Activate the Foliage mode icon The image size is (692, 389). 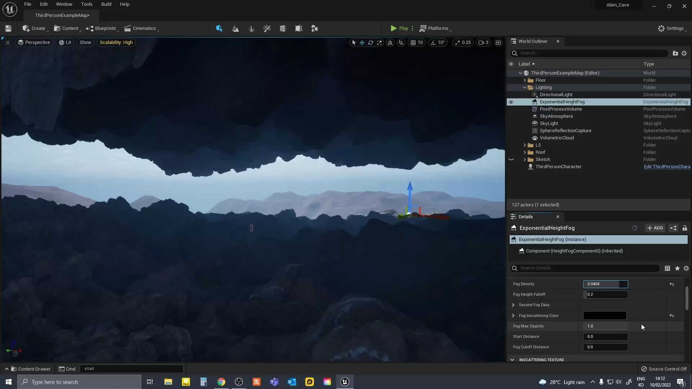click(251, 28)
